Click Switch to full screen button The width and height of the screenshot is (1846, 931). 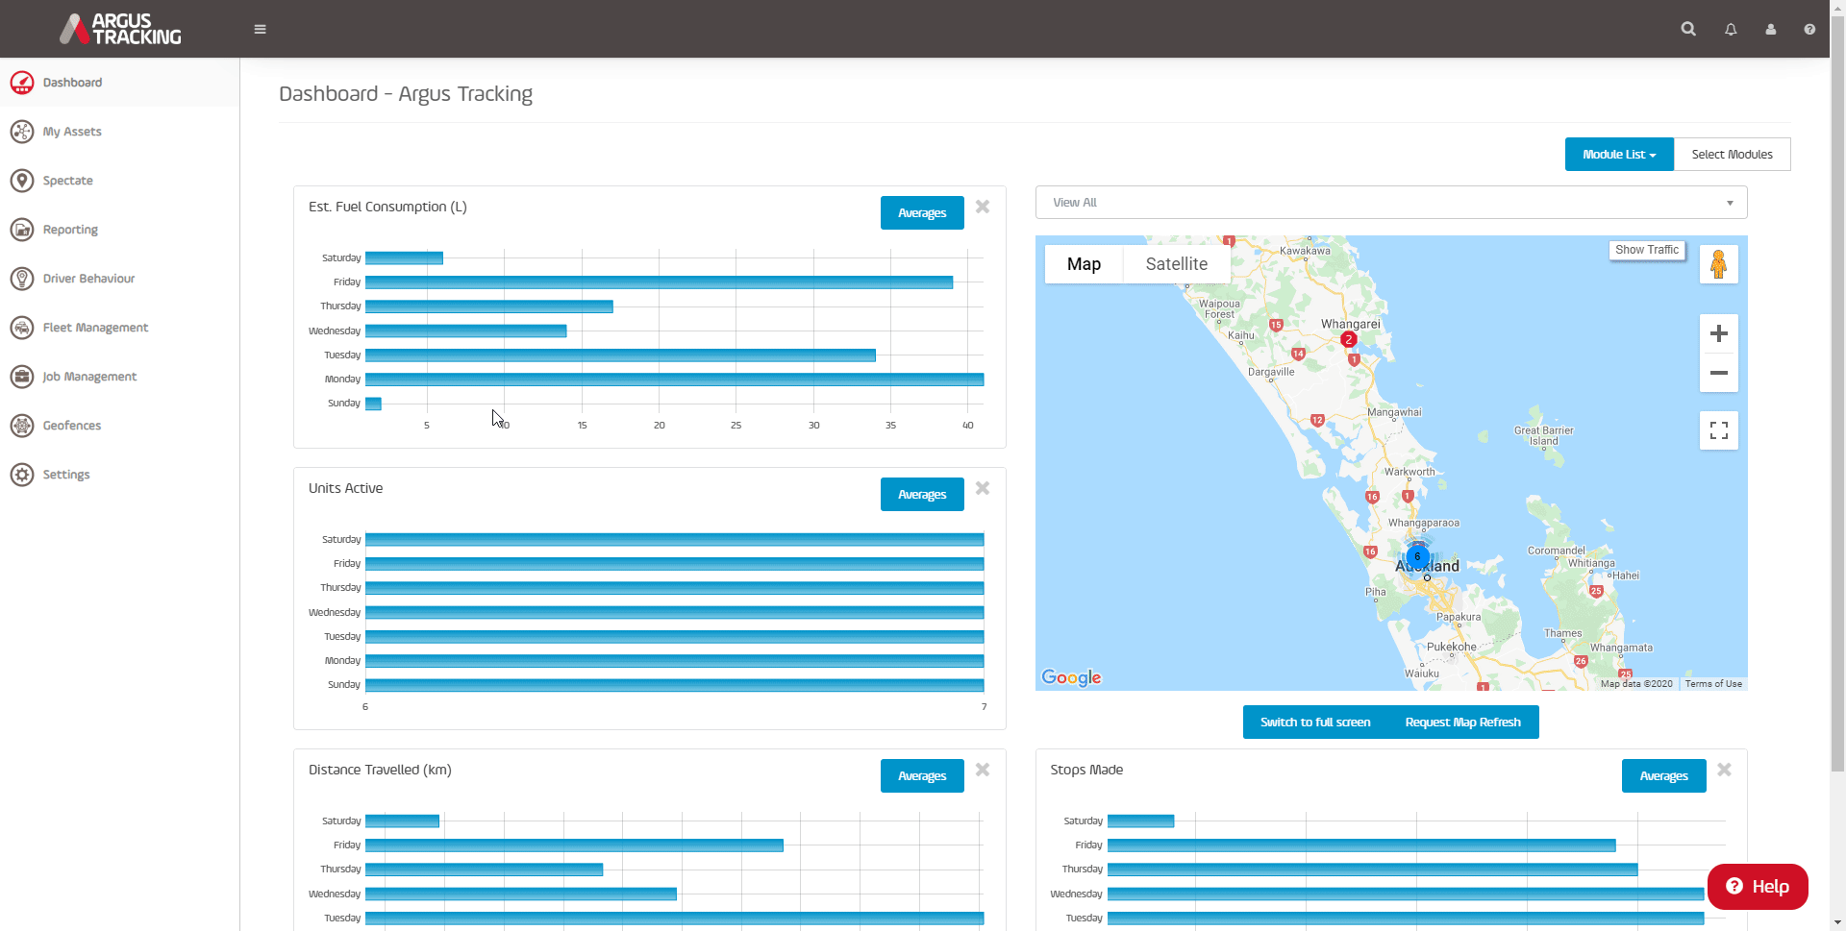pyautogui.click(x=1315, y=723)
